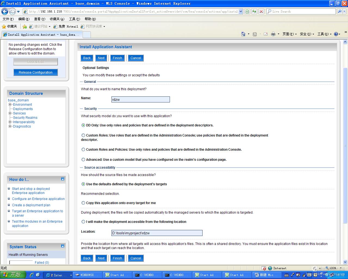Click the deployment Name input field
The height and width of the screenshot is (279, 348).
pyautogui.click(x=141, y=100)
